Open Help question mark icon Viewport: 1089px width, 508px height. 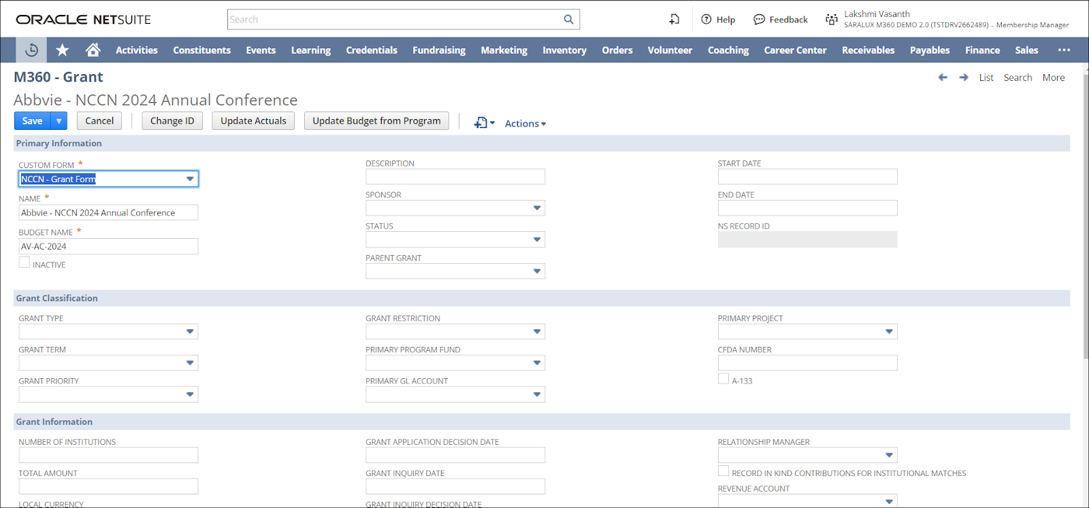706,20
